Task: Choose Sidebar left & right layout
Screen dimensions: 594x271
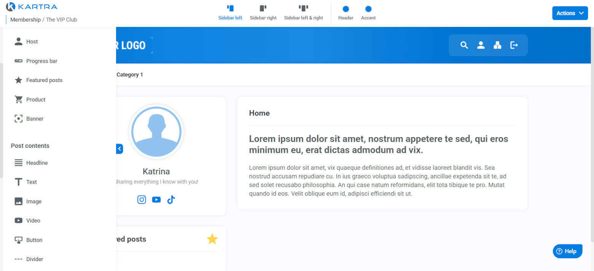Action: (303, 13)
